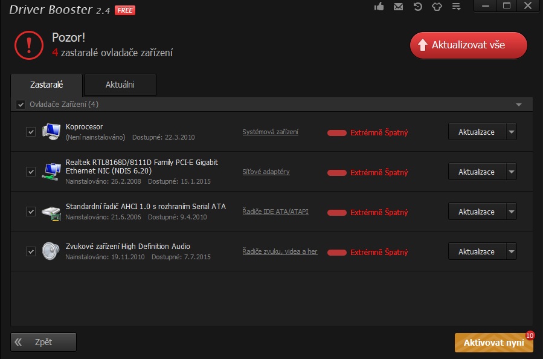Switch to the Aktuálni tab
543x359 pixels.
click(120, 85)
